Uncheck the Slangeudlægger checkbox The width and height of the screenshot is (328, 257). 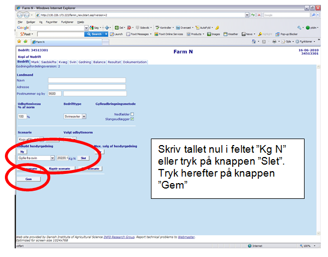(x=132, y=119)
